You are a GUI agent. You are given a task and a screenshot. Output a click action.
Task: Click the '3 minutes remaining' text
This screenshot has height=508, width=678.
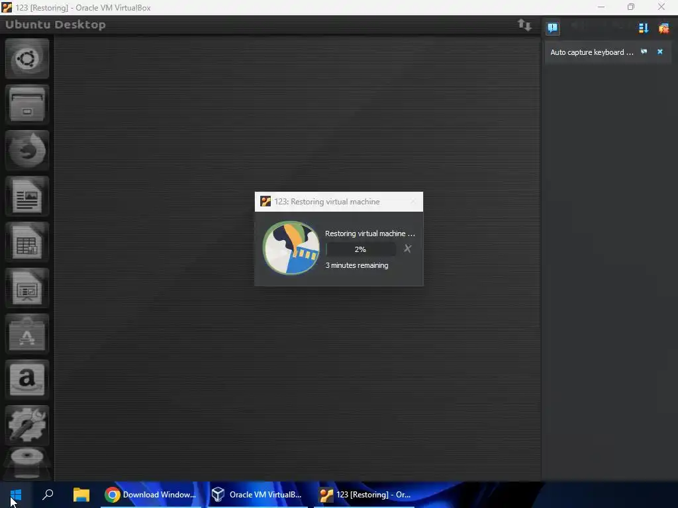[x=357, y=265]
